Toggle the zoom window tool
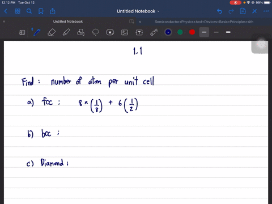This screenshot has height=204, width=272. coord(22,32)
